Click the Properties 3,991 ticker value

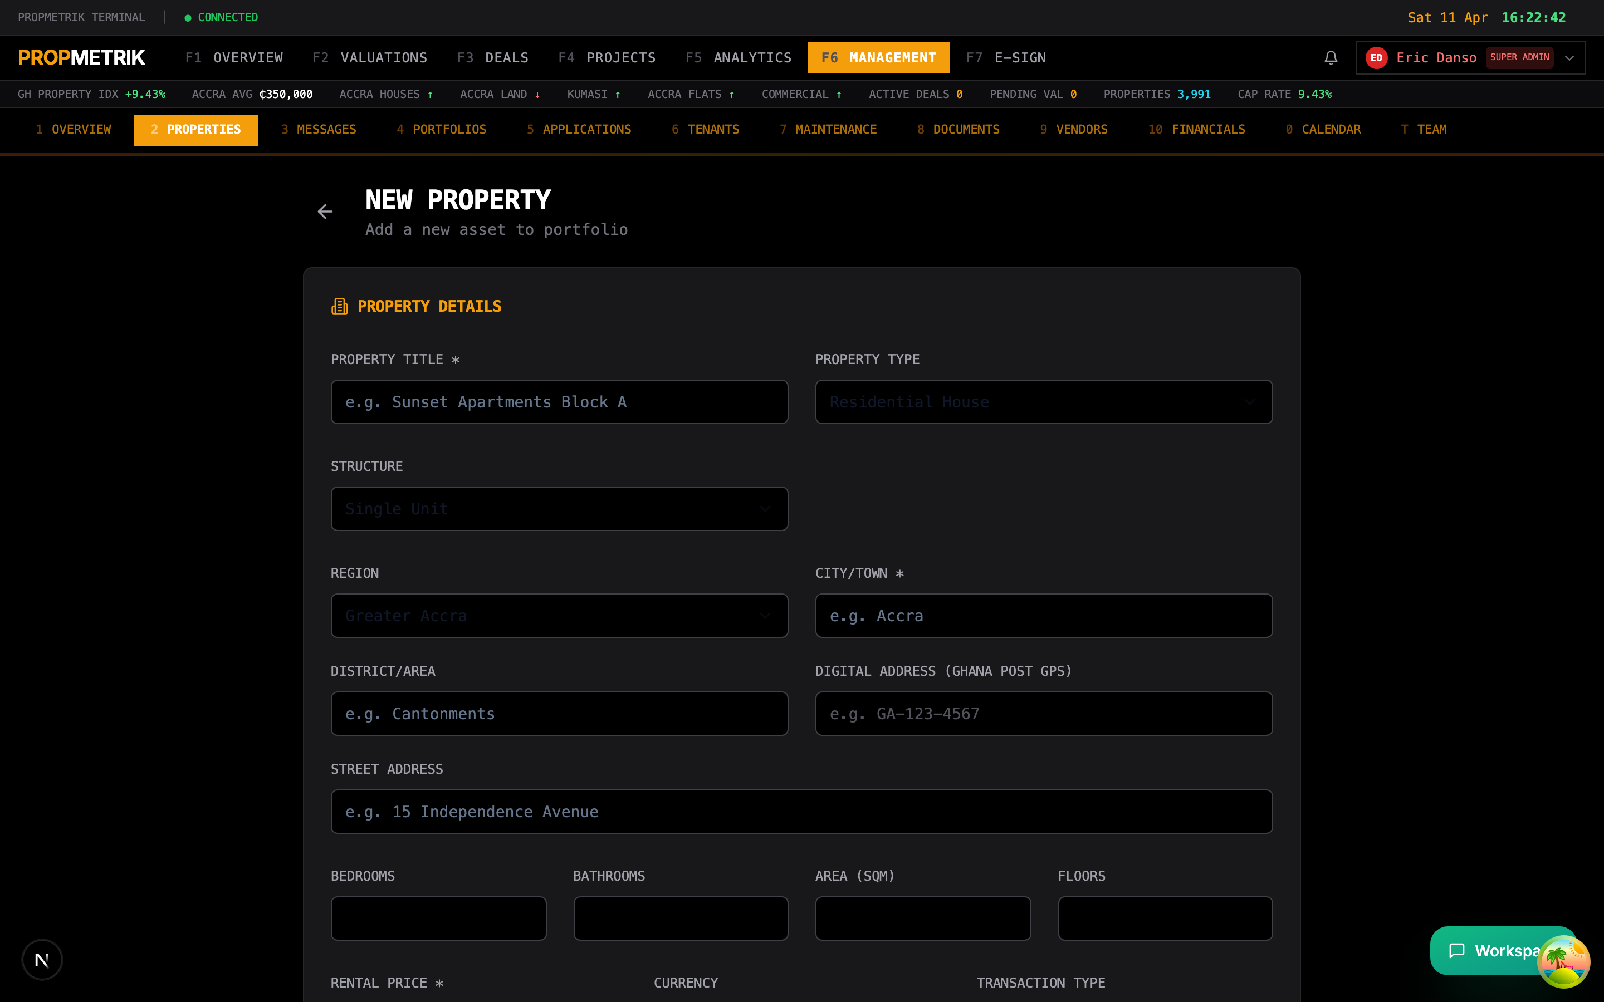click(x=1194, y=94)
